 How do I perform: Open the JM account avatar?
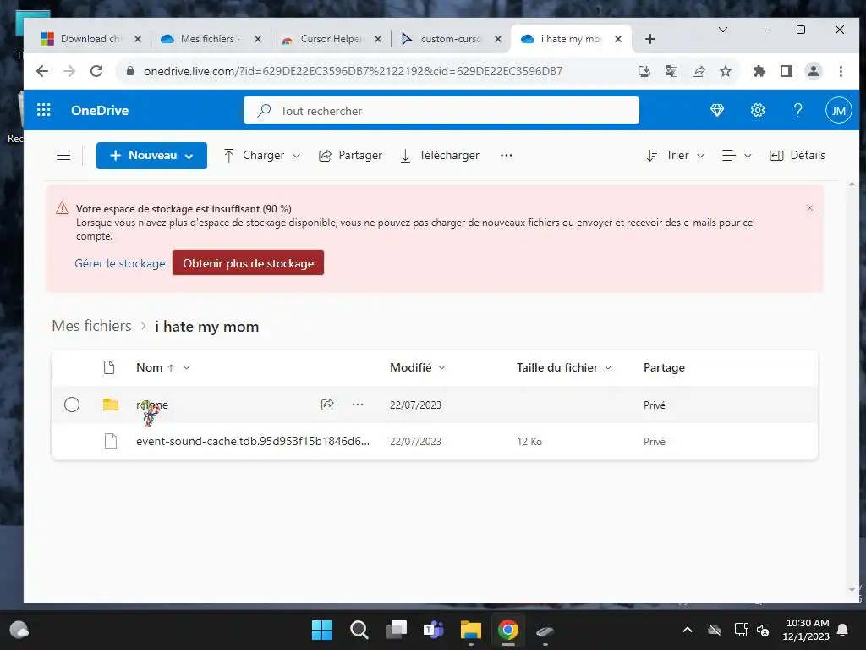tap(838, 111)
